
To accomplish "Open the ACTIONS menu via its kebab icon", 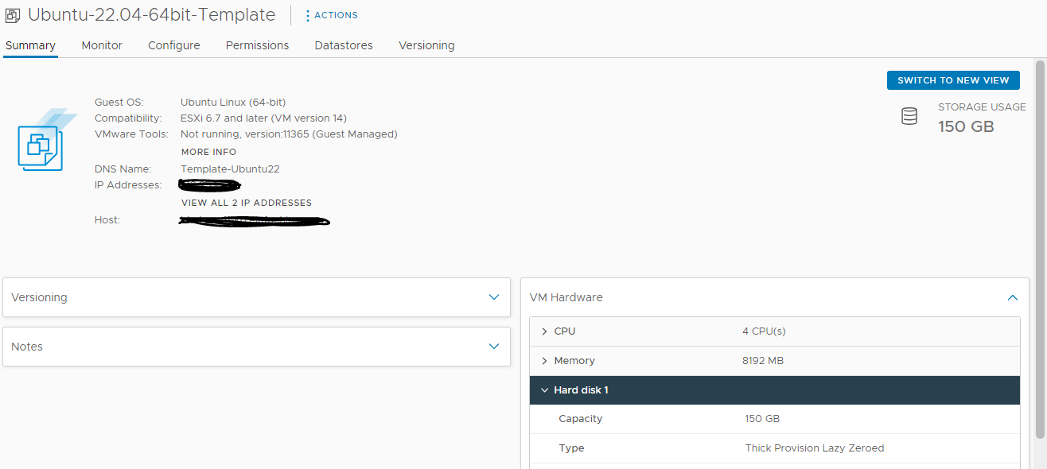I will click(306, 14).
